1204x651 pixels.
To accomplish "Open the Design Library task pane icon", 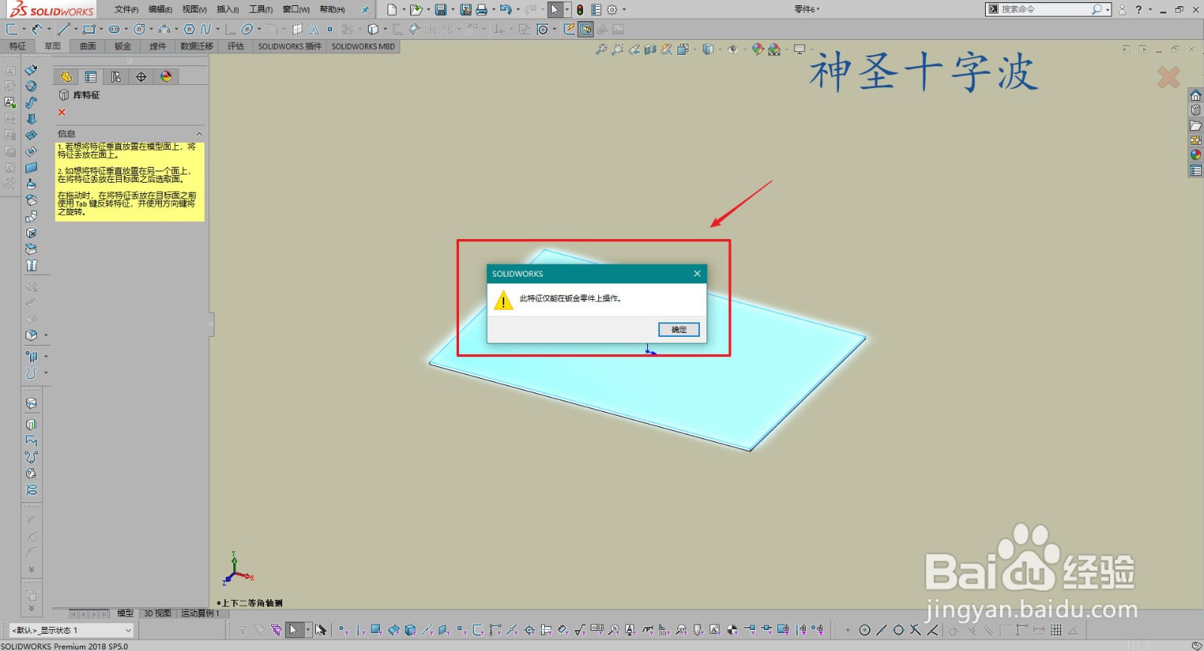I will point(1196,111).
